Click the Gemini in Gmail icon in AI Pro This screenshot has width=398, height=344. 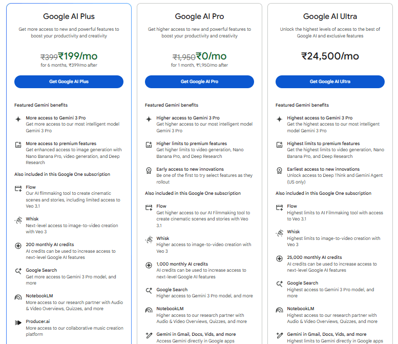coord(149,336)
